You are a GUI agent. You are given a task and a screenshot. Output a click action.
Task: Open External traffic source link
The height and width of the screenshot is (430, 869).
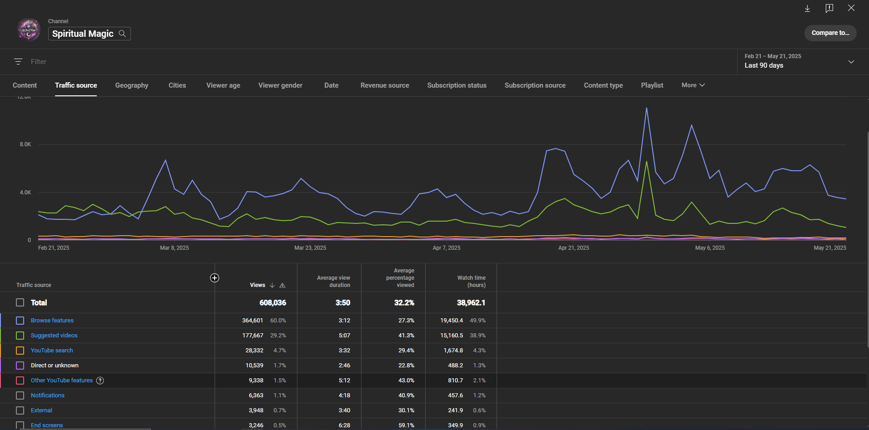41,410
